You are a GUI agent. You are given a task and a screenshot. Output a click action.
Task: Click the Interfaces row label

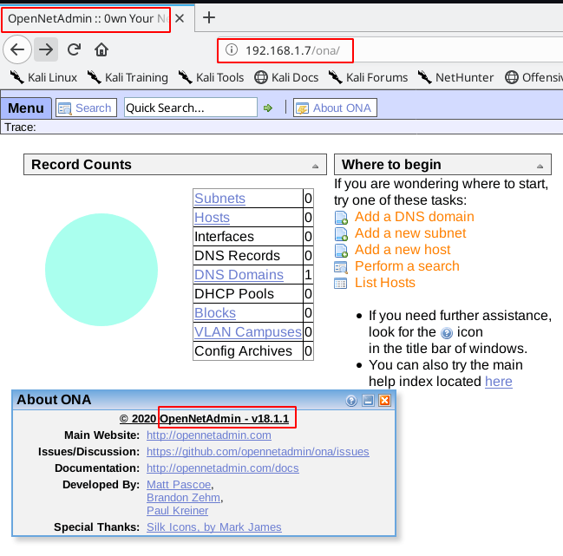tap(224, 236)
